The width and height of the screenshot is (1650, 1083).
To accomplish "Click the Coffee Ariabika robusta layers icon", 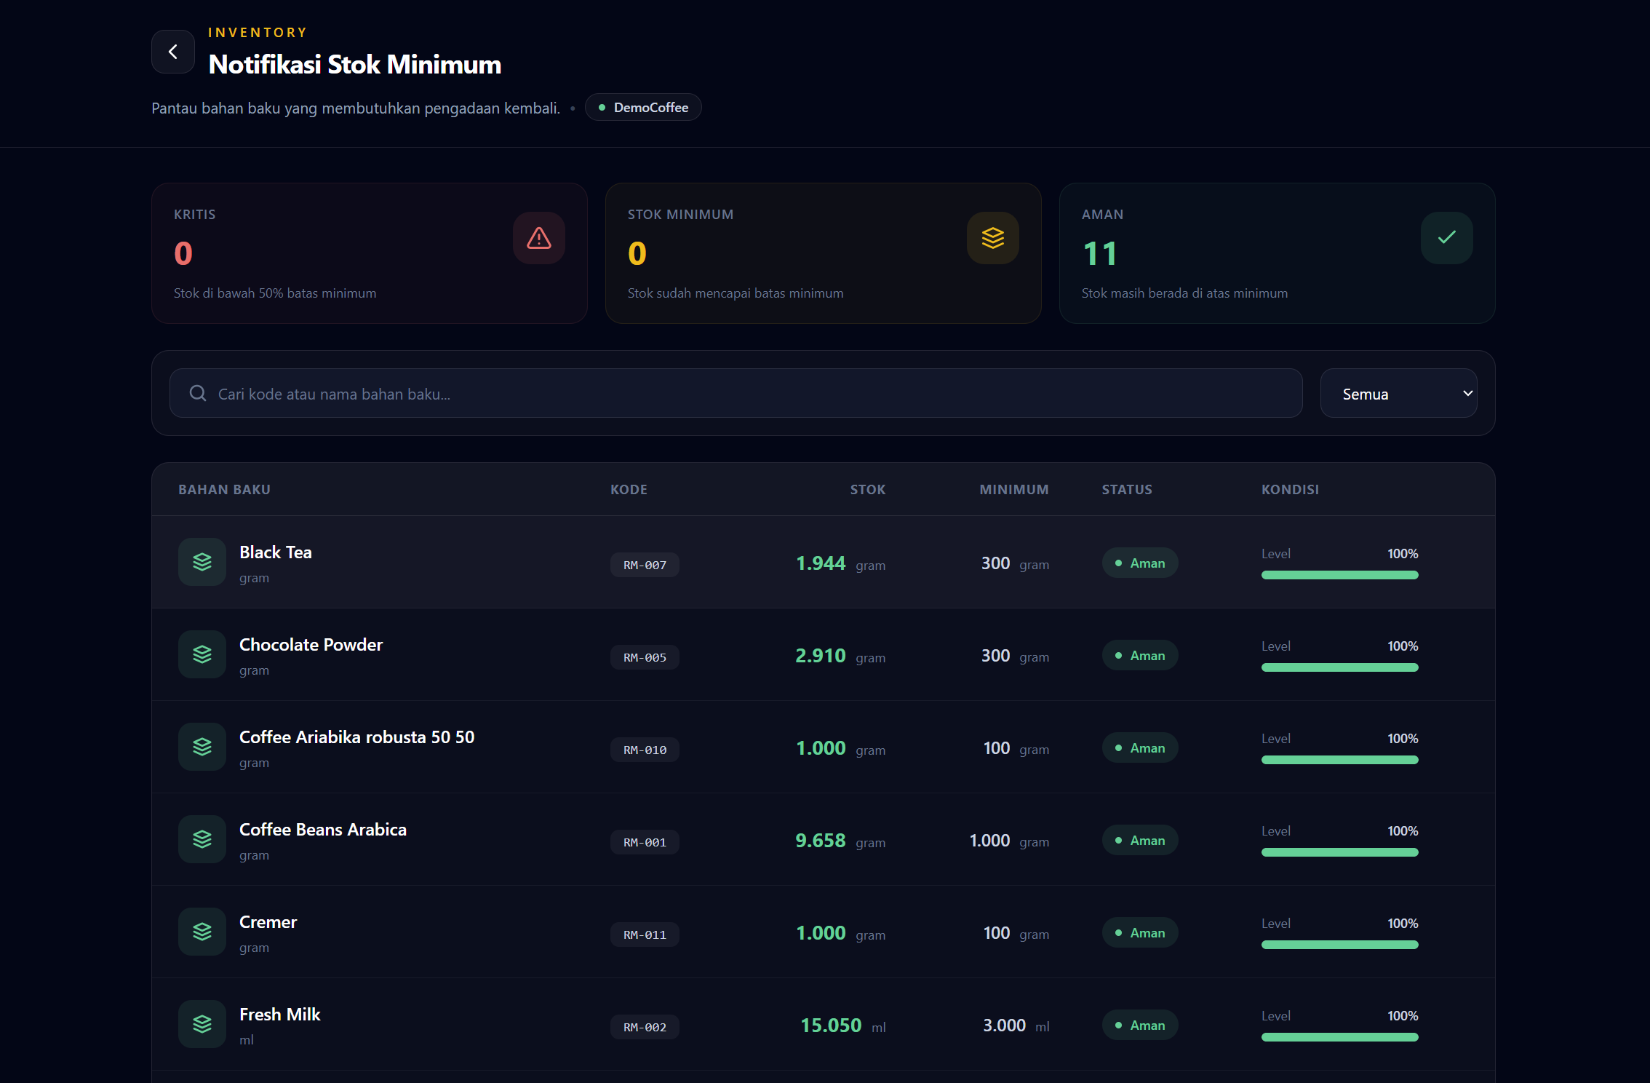I will [202, 747].
